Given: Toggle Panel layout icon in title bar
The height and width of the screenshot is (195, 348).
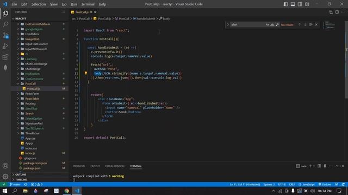Looking at the screenshot, I should [x=293, y=4].
